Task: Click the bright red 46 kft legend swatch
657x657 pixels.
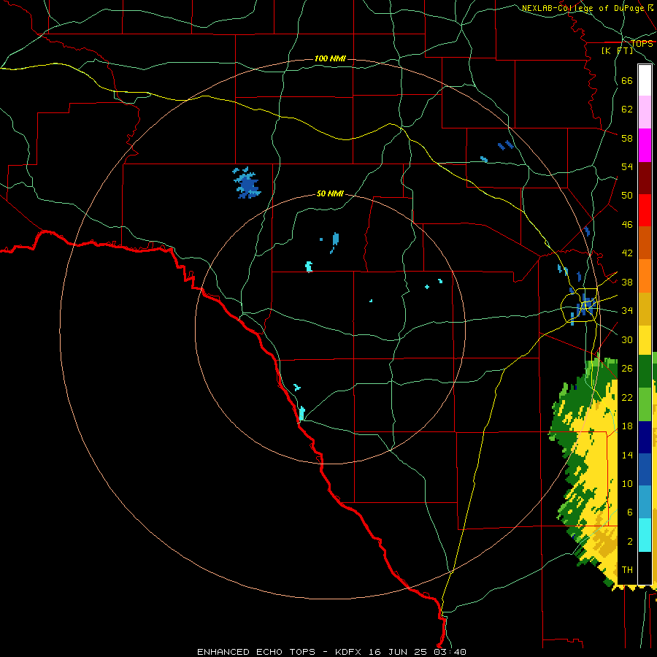Action: pyautogui.click(x=645, y=210)
